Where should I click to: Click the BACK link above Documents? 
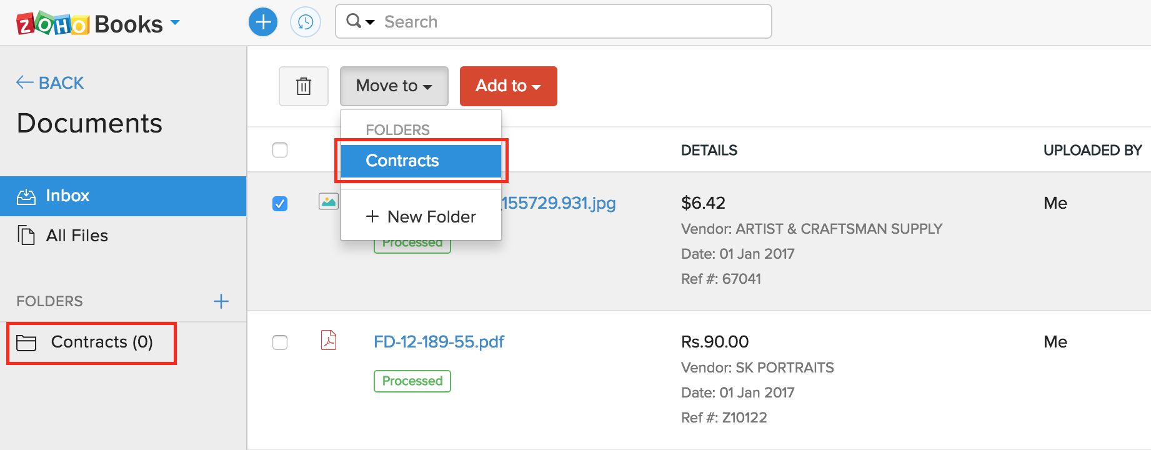[49, 82]
